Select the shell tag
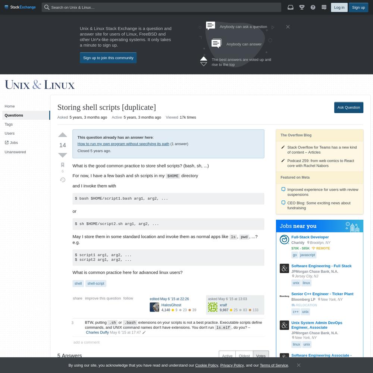 [x=78, y=283]
